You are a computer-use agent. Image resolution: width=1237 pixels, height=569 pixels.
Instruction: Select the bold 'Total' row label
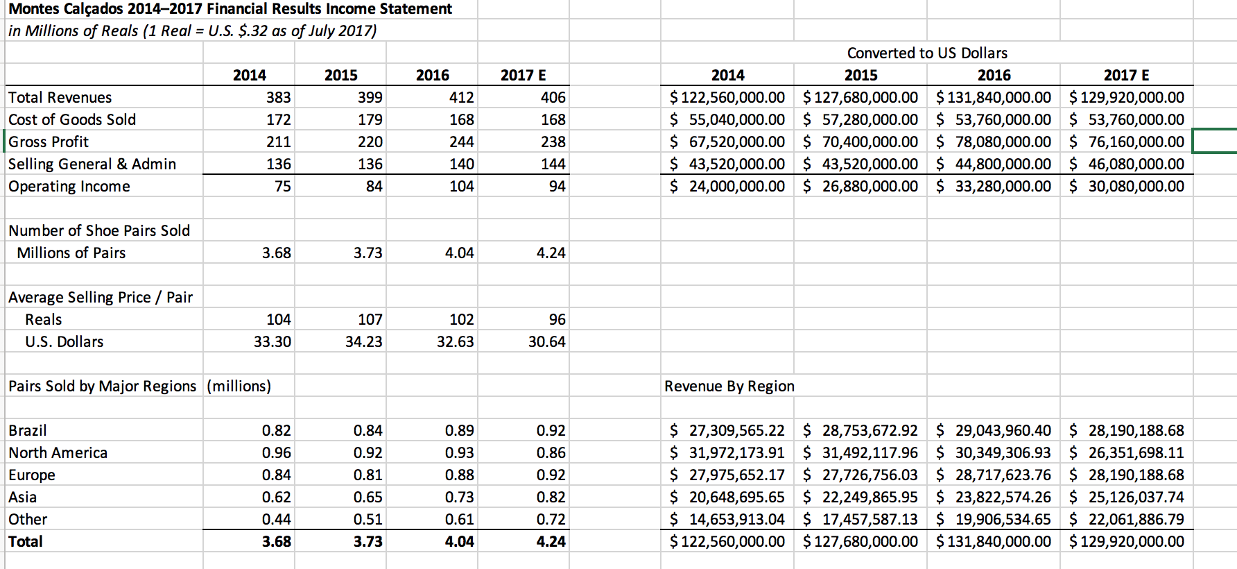[x=26, y=542]
